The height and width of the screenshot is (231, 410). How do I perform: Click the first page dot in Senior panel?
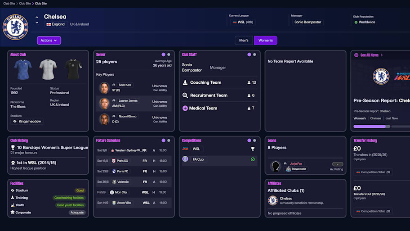(164, 54)
